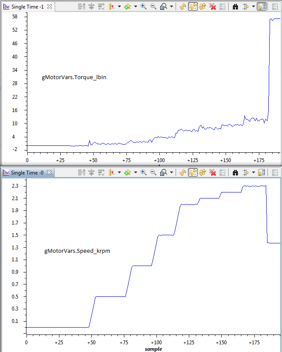
Task: Click the 2.3 value on speed y-axis
Action: click(15, 186)
